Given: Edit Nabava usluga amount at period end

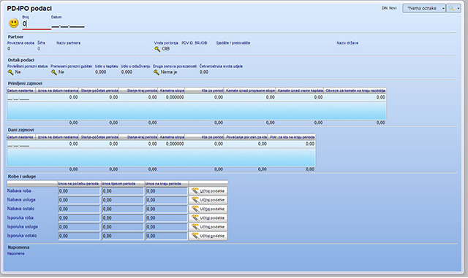Looking at the screenshot, I should (x=167, y=200).
